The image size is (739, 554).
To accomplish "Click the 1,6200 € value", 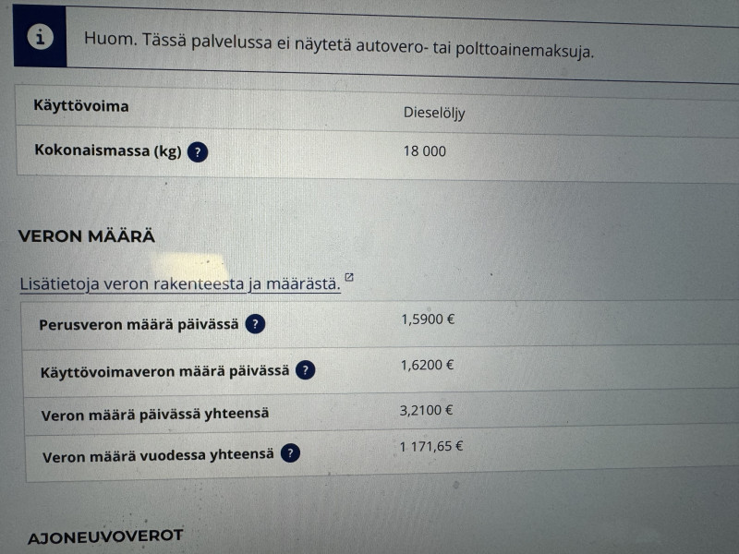I will (427, 365).
